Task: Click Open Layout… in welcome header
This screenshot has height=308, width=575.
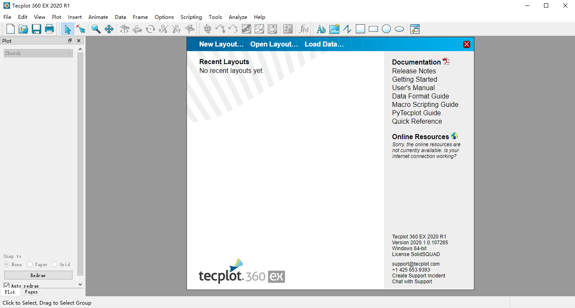Action: tap(274, 44)
